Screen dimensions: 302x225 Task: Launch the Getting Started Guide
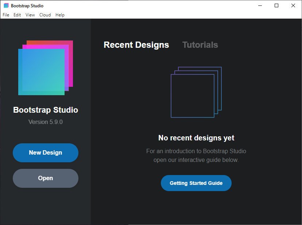196,183
